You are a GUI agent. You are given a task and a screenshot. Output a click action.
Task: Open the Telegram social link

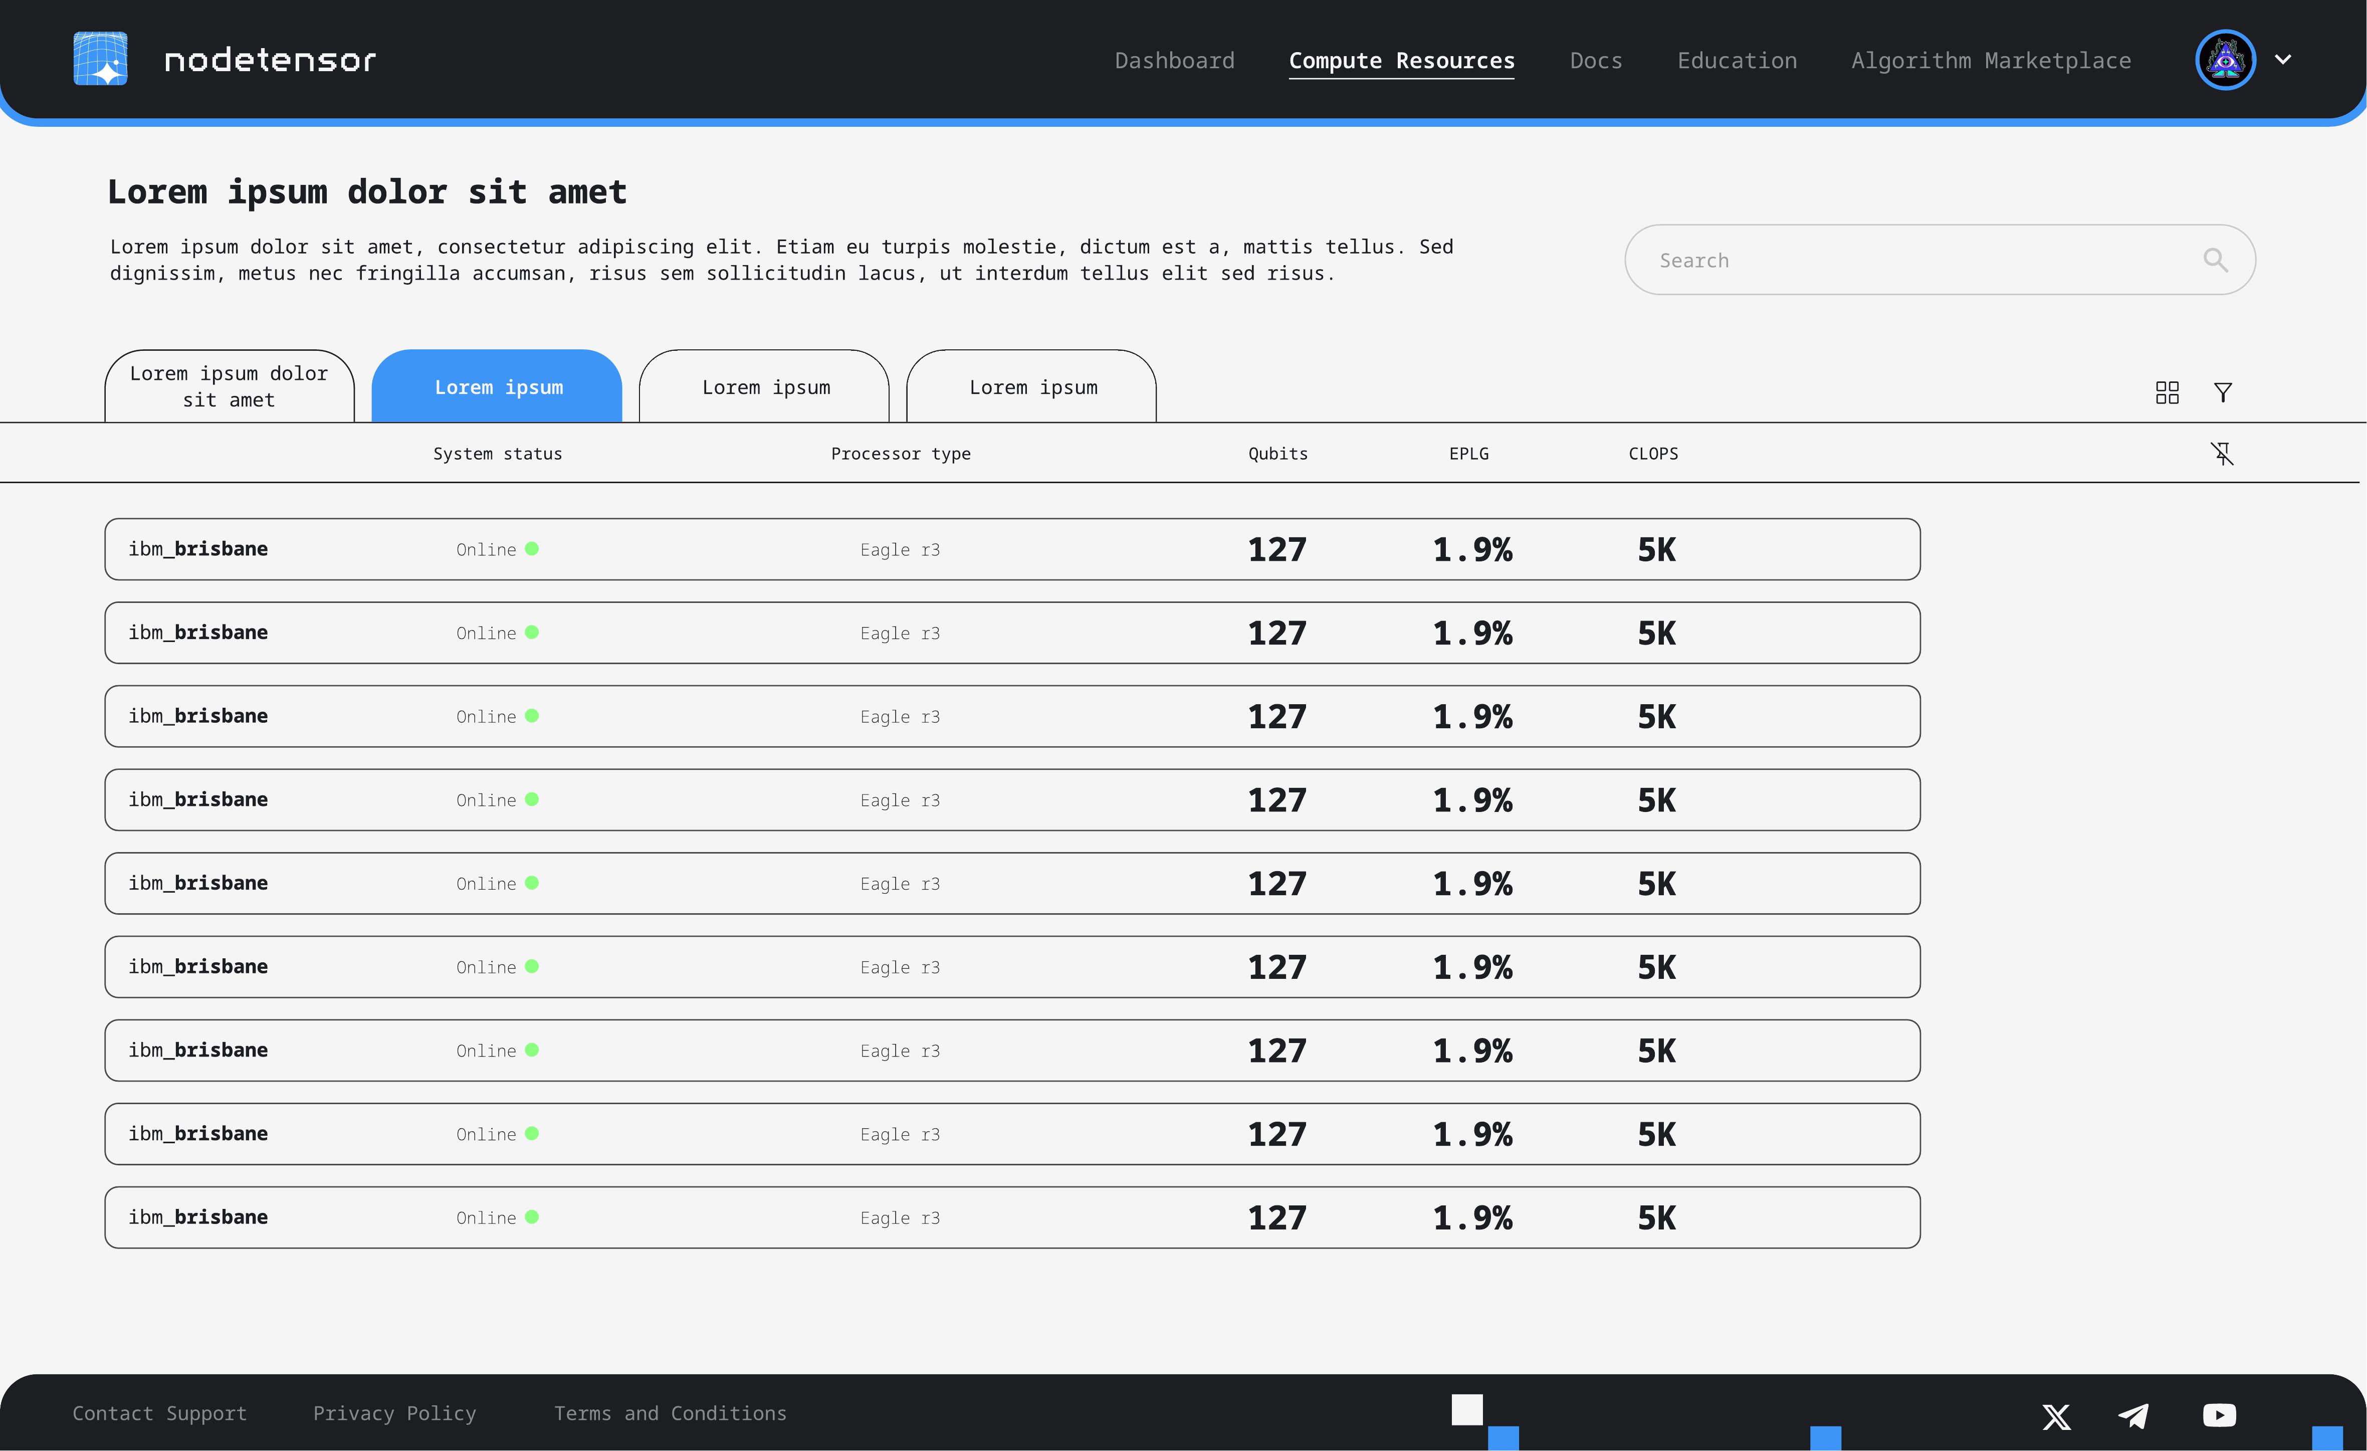tap(2133, 1416)
